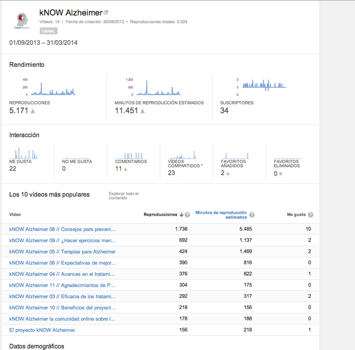Click the ME GUSTA count 22

tap(13, 169)
